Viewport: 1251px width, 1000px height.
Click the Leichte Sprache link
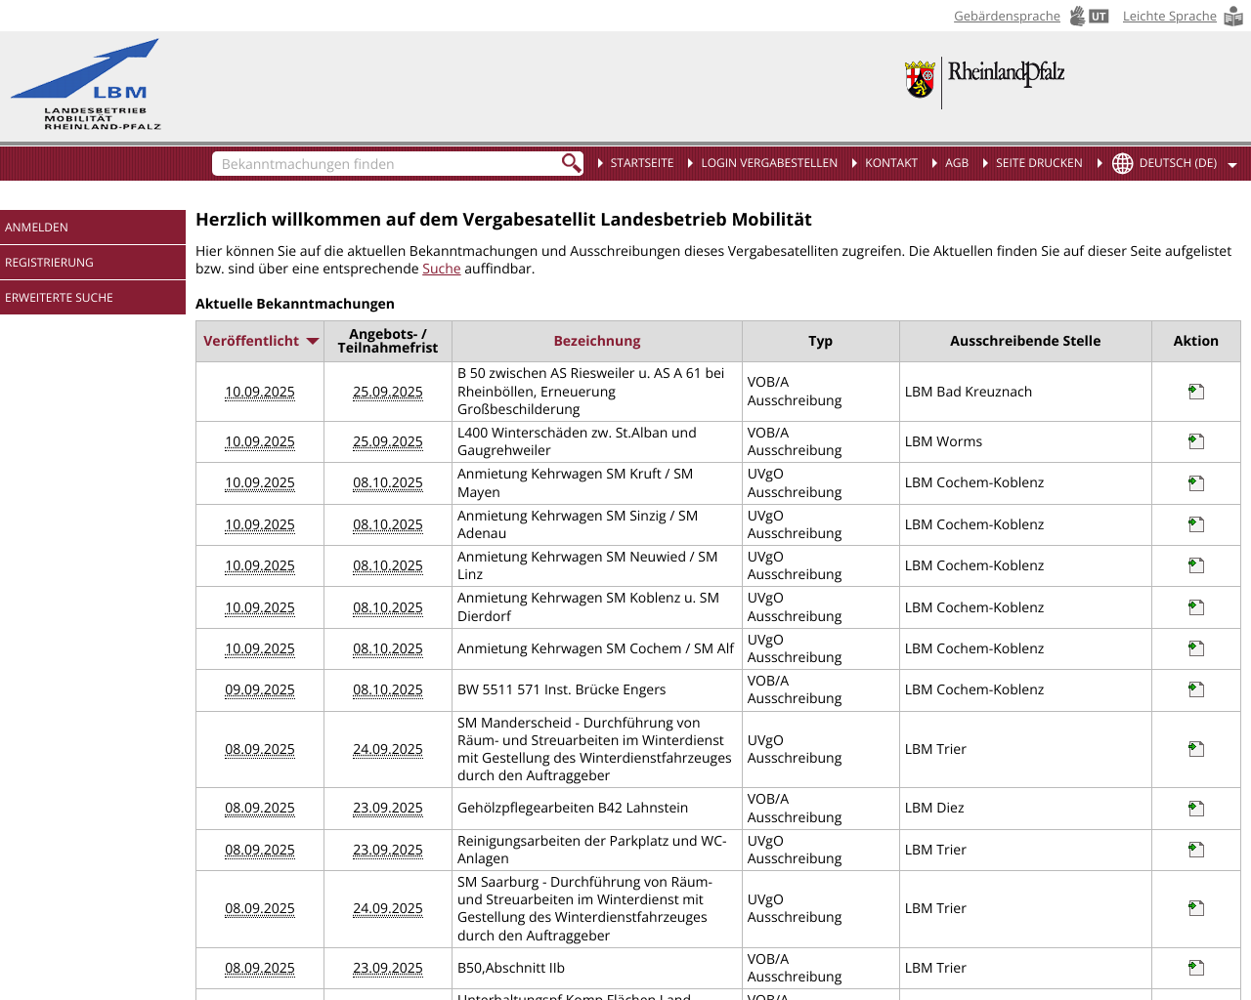point(1169,16)
